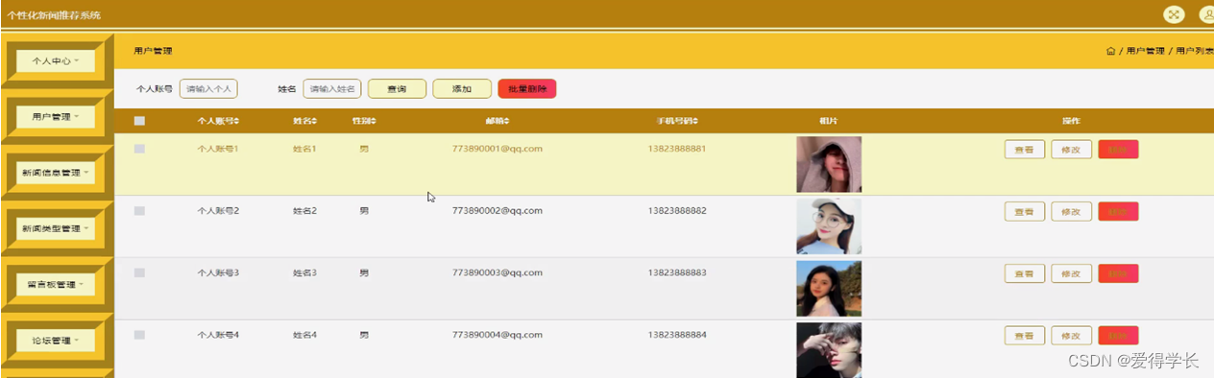
Task: Click 用户列表 in the breadcrumb
Action: (1195, 51)
